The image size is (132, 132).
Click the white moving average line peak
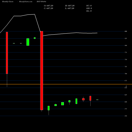(x=35, y=14)
